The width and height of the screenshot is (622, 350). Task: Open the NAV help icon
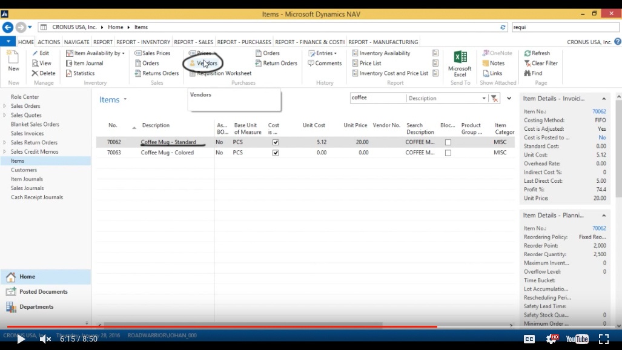pyautogui.click(x=618, y=42)
